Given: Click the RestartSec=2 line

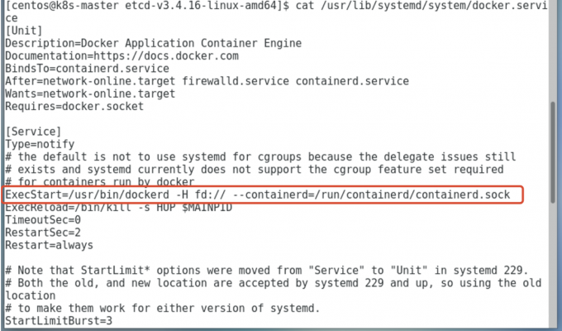Looking at the screenshot, I should click(x=43, y=233).
